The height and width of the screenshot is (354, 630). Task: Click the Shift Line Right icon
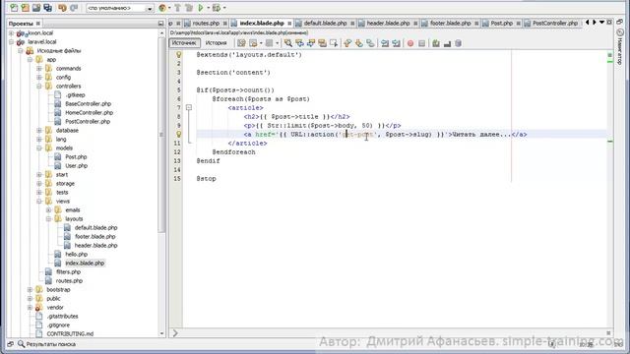396,43
